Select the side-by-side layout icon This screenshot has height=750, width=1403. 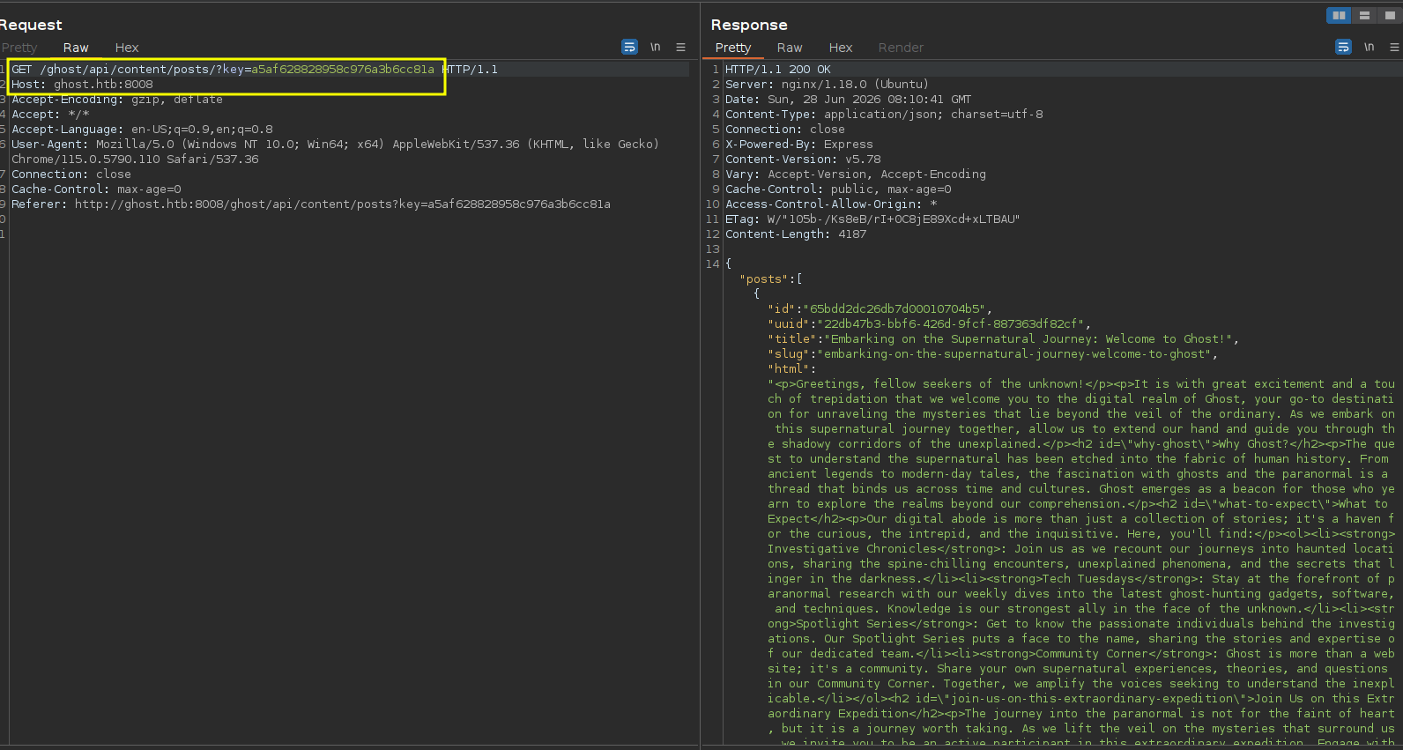[1339, 15]
